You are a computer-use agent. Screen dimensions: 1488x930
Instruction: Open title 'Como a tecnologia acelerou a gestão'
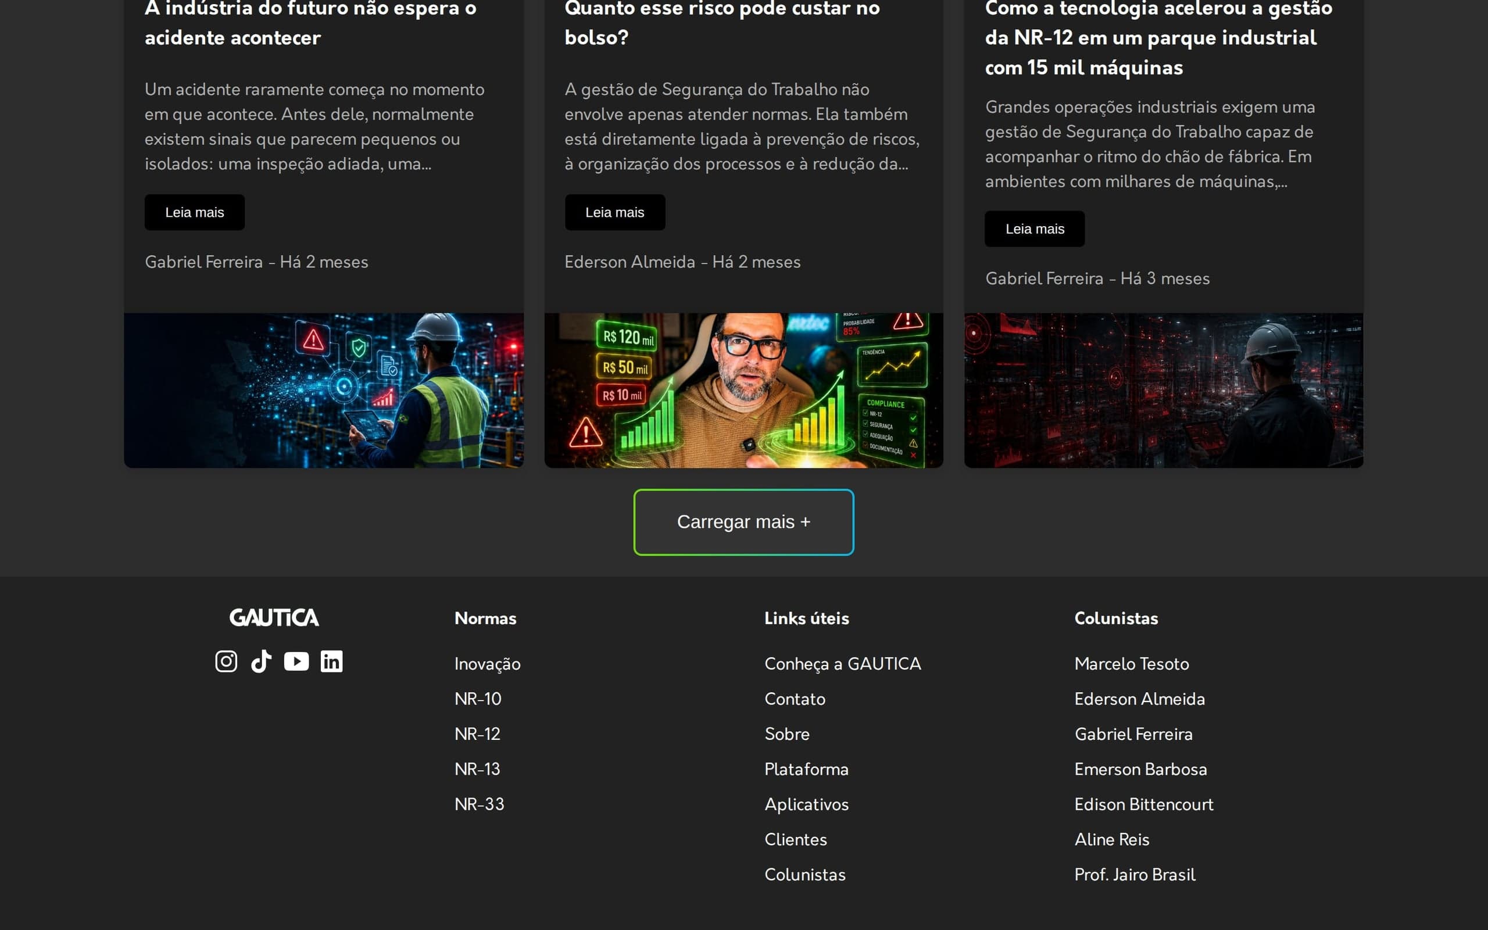[1158, 38]
